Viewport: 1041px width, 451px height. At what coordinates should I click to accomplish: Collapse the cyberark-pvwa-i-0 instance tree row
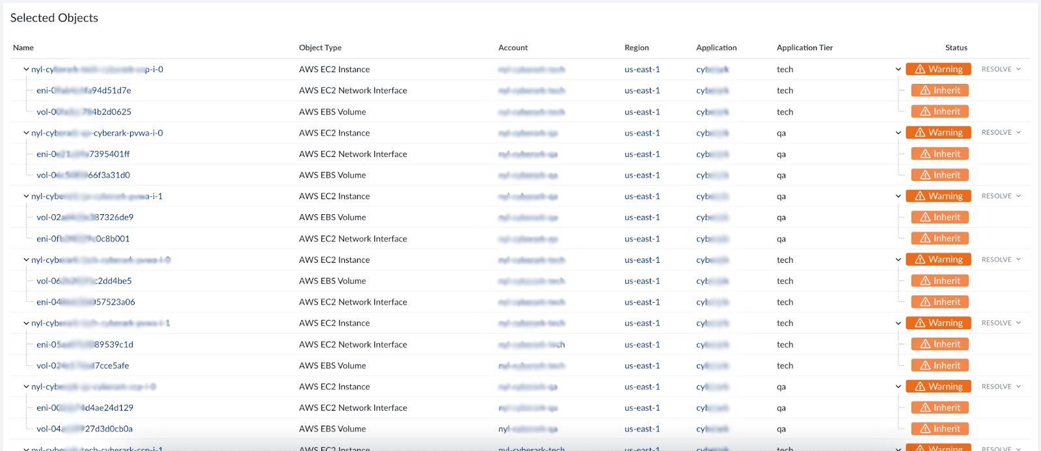[26, 133]
